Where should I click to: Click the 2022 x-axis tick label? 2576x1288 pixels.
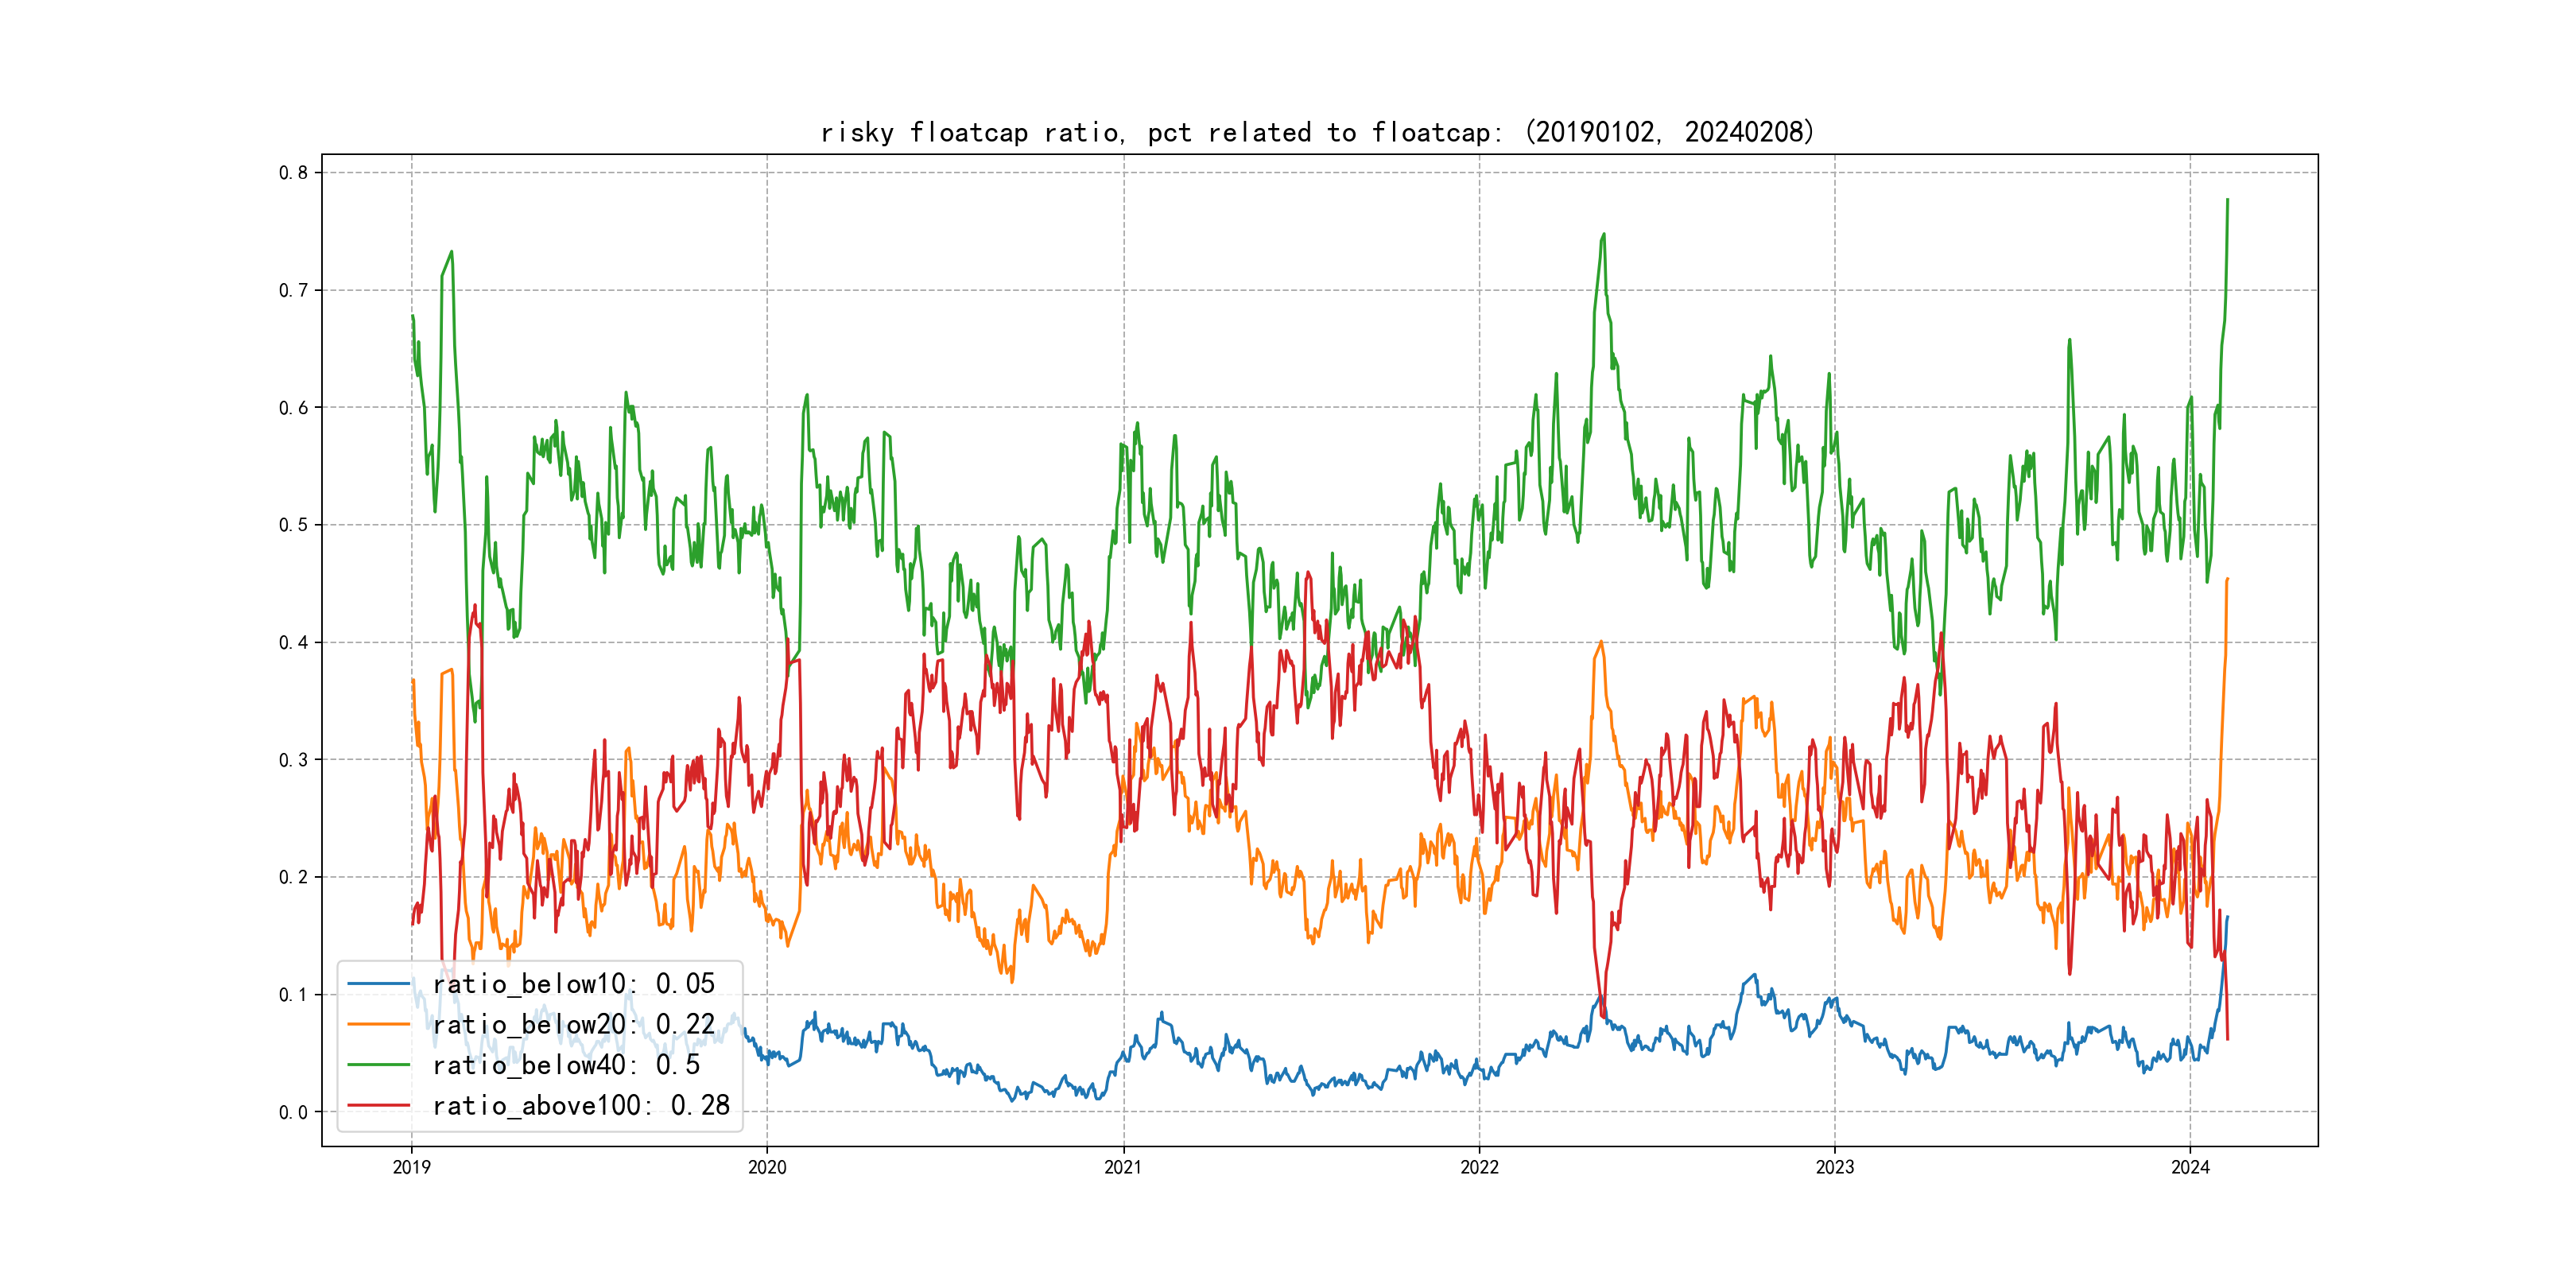(1479, 1167)
